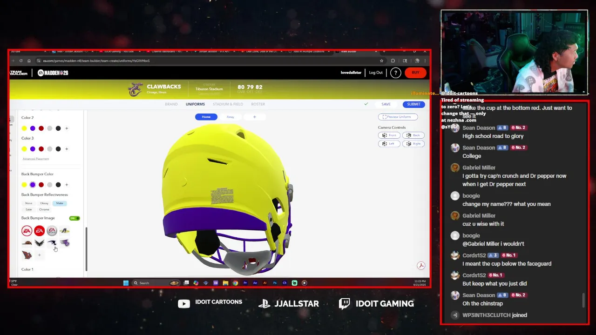Click the lovedallstar username
Viewport: 596px width, 335px height.
[351, 73]
